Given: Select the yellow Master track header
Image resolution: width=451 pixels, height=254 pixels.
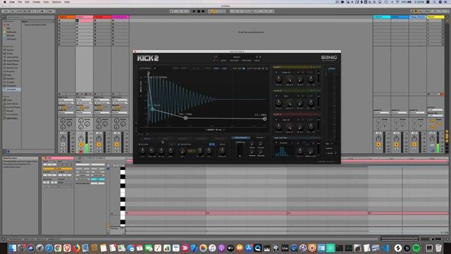Looking at the screenshot, I should [435, 17].
